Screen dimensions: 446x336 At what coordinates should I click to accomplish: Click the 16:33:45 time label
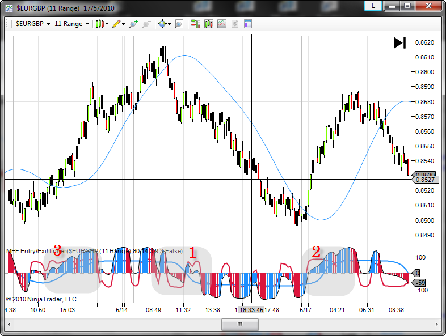click(x=251, y=310)
